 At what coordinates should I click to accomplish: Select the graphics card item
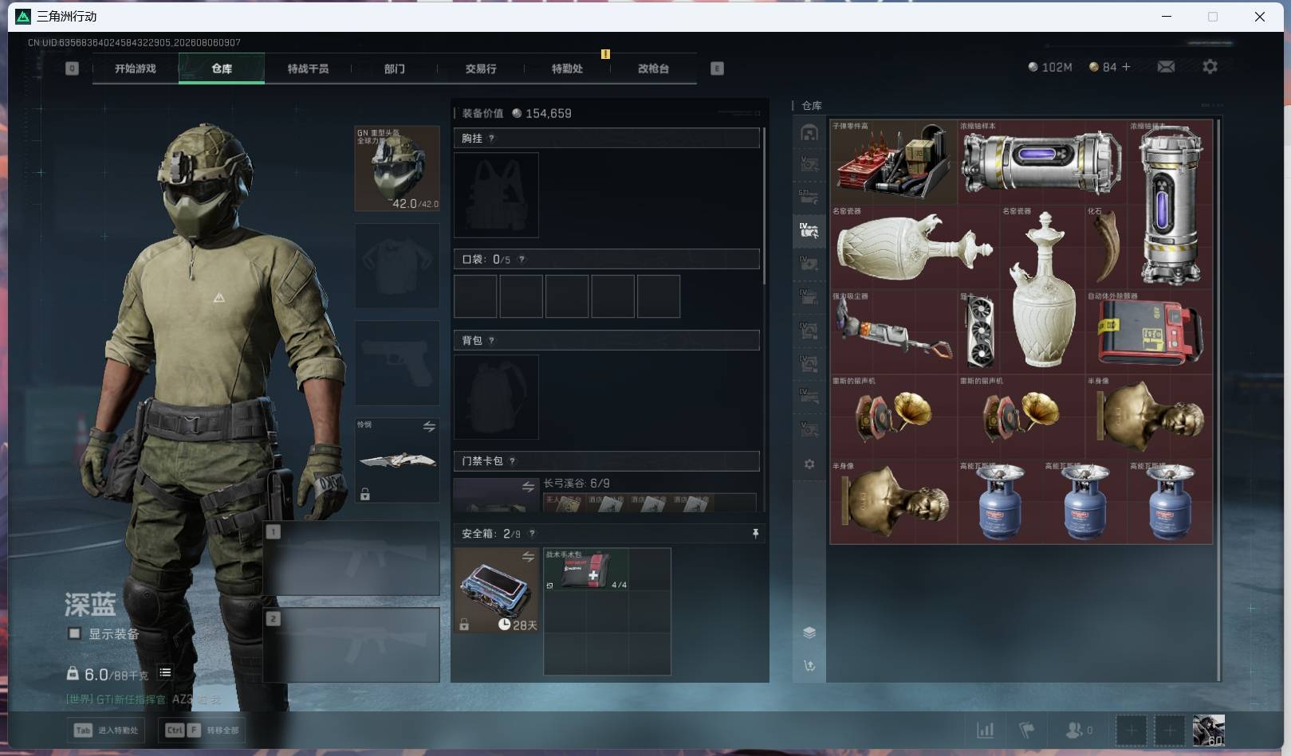[x=978, y=331]
